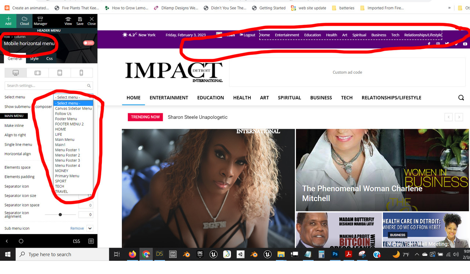Image resolution: width=470 pixels, height=274 pixels.
Task: Open File Explorer from the taskbar
Action: pos(281,254)
